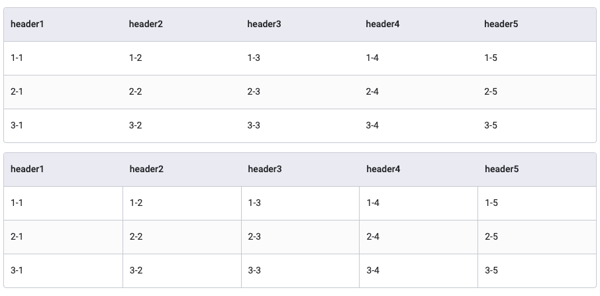Choose cell 3-2 in the bottom bordered table
600x296 pixels.
136,271
